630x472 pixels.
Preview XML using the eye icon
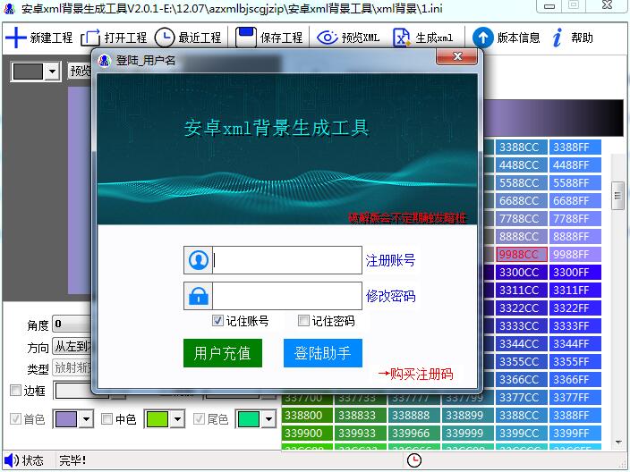328,38
